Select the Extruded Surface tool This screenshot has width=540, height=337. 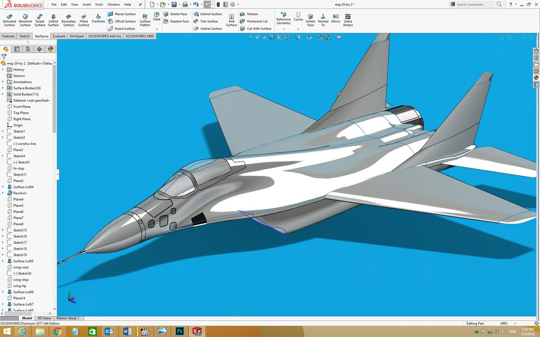tap(10, 20)
